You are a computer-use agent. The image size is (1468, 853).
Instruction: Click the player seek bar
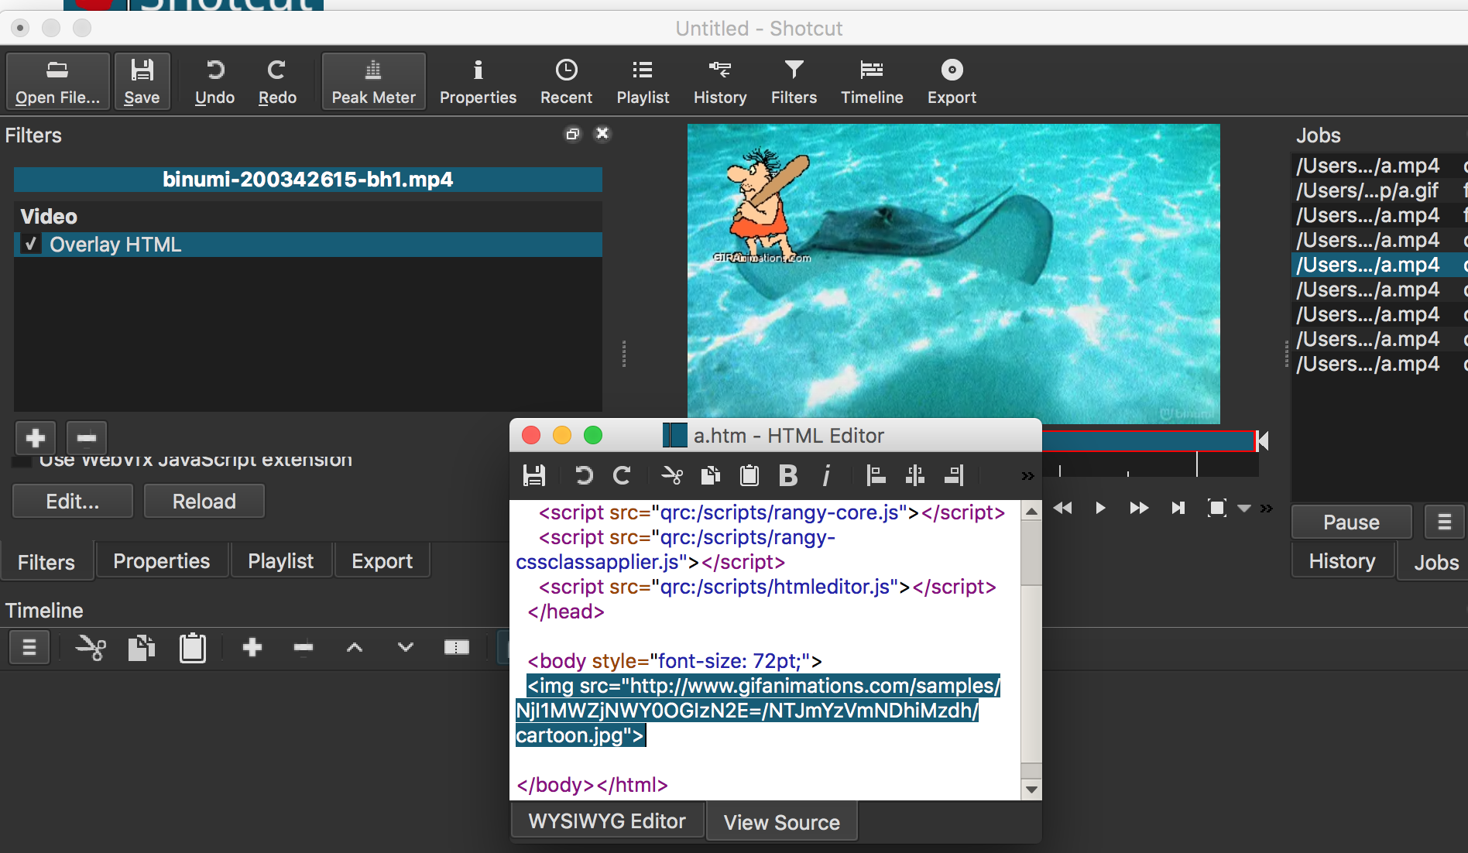(1149, 440)
